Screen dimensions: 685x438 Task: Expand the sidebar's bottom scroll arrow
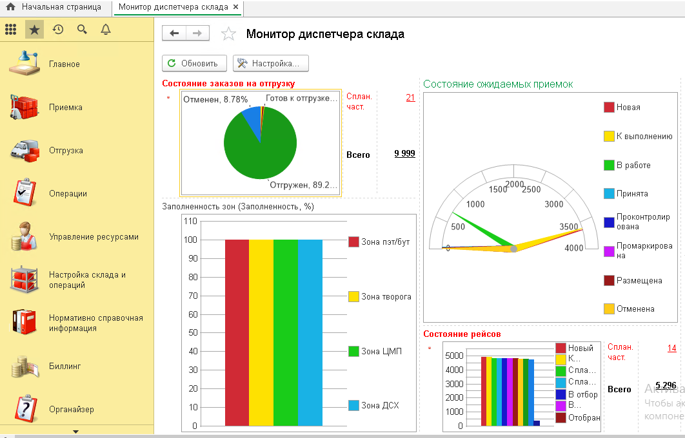(x=76, y=432)
